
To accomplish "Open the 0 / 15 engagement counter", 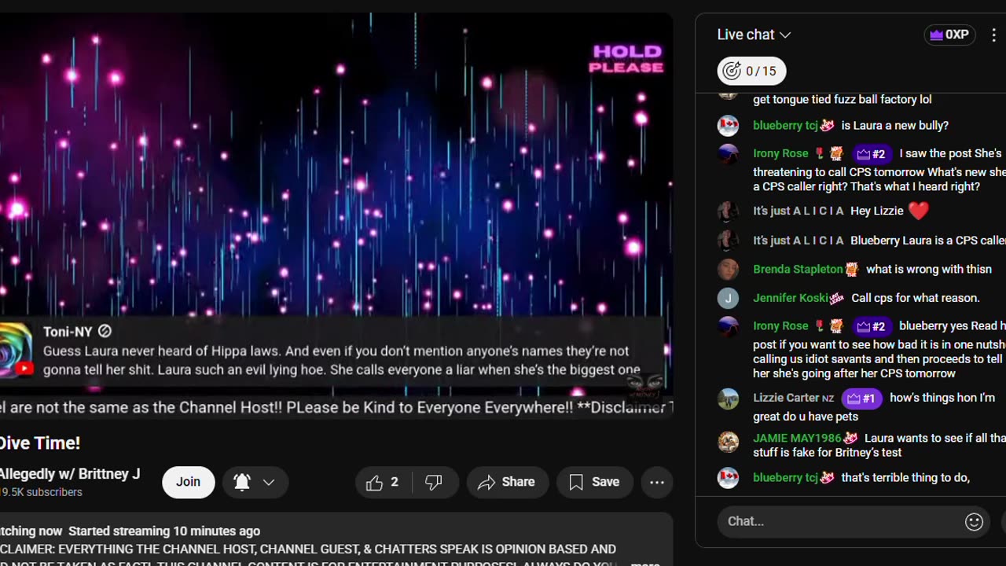I will click(x=751, y=71).
